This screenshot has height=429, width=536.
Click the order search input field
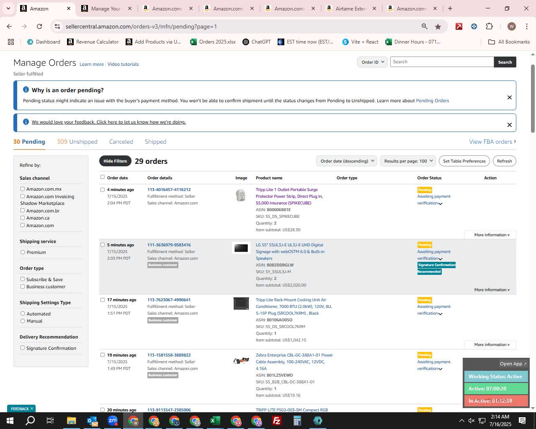[442, 62]
